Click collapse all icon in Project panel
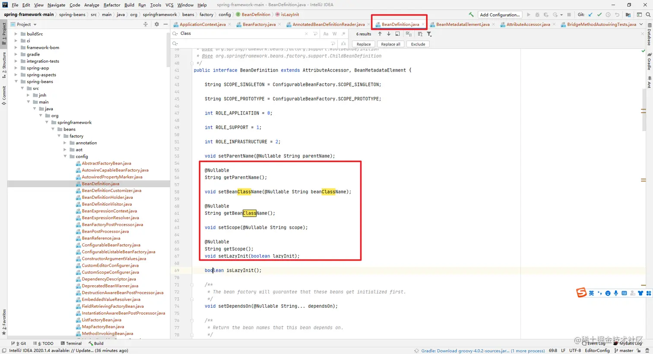Viewport: 653px width, 354px height. (x=146, y=24)
